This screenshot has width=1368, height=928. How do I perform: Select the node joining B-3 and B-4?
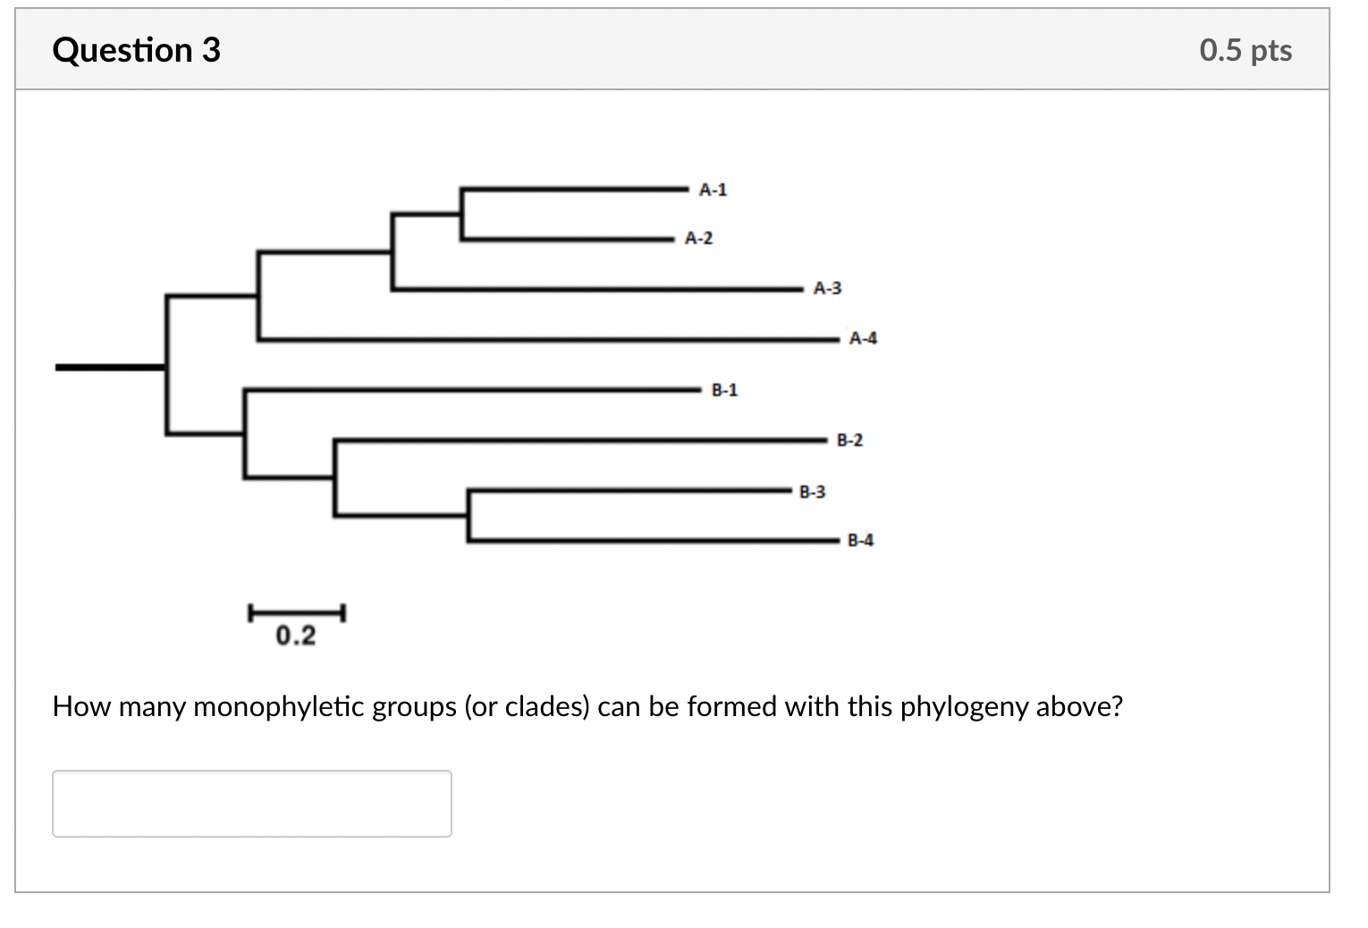tap(467, 516)
